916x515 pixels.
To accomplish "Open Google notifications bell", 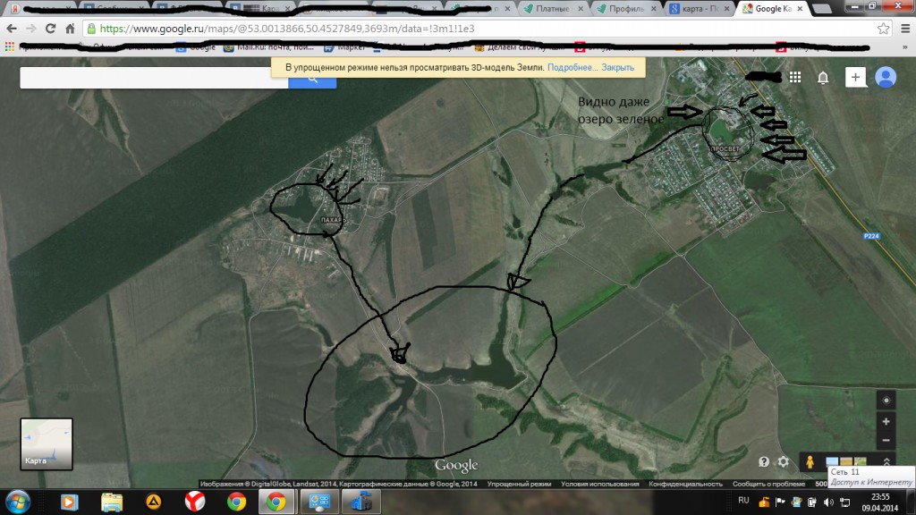I will (823, 78).
